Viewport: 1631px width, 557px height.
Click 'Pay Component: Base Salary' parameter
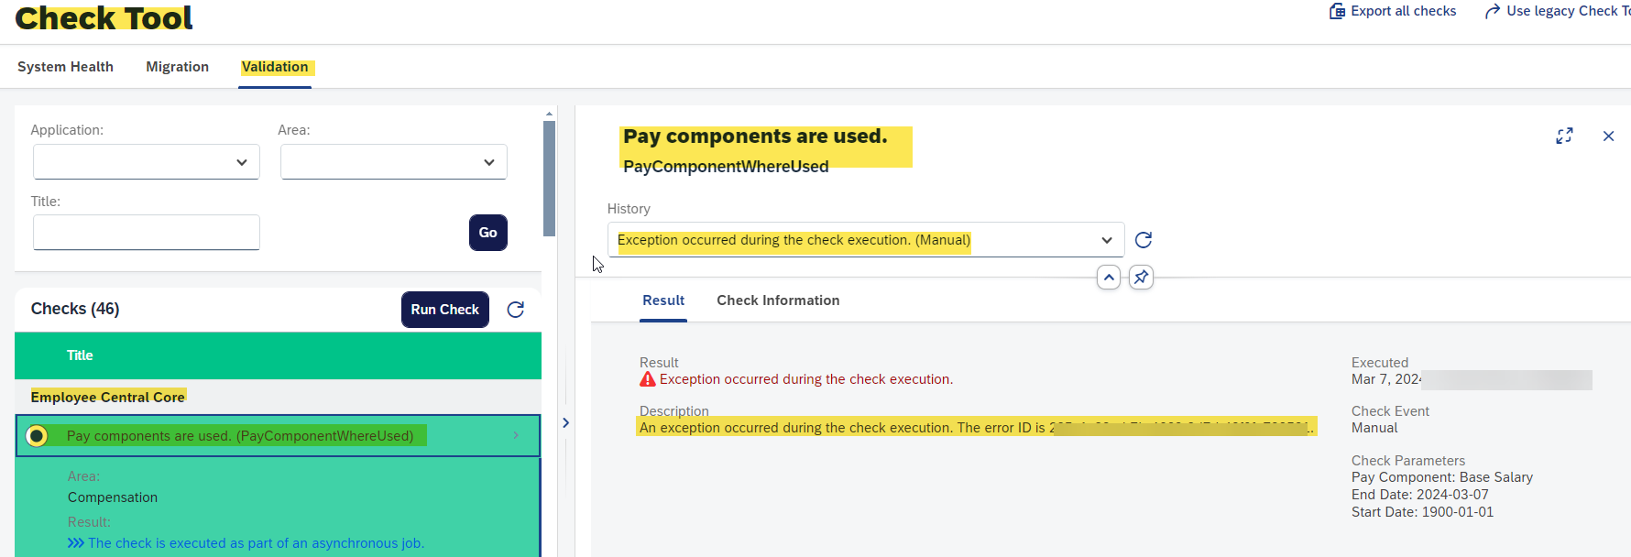click(1442, 477)
